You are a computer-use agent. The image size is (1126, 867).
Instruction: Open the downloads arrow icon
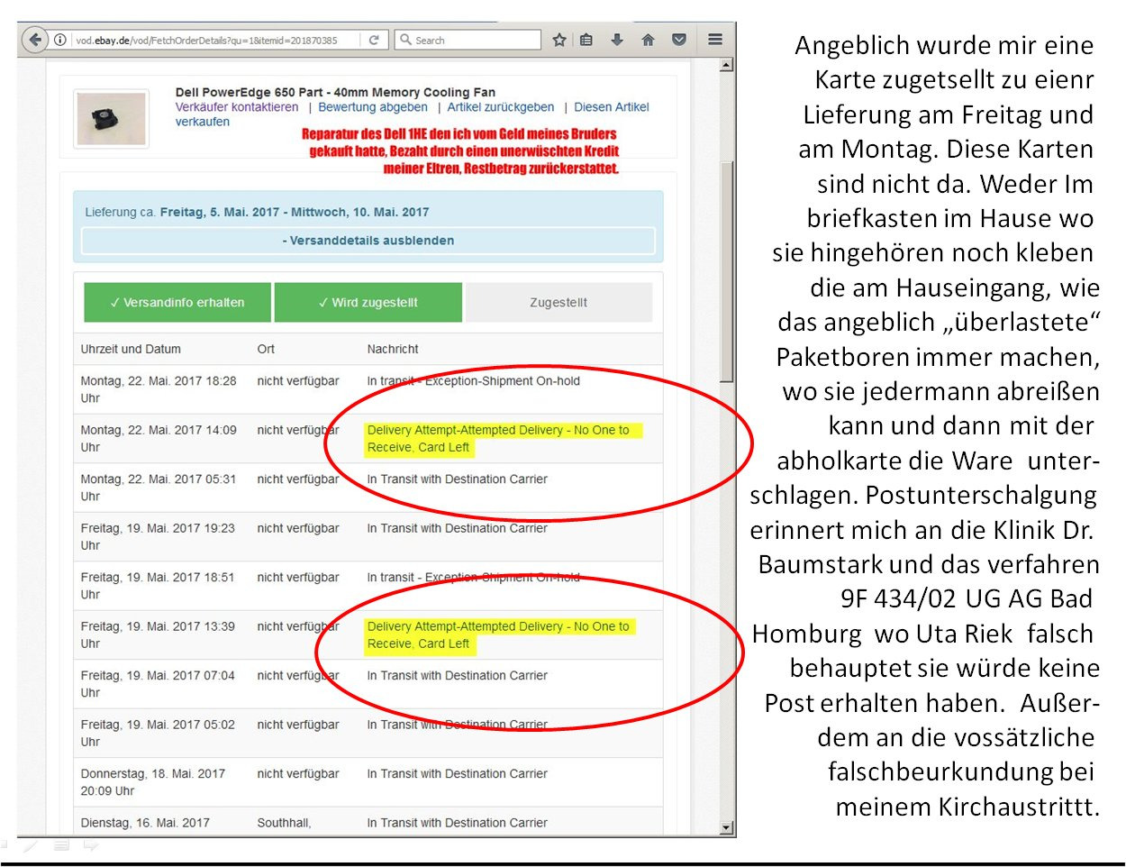click(617, 40)
